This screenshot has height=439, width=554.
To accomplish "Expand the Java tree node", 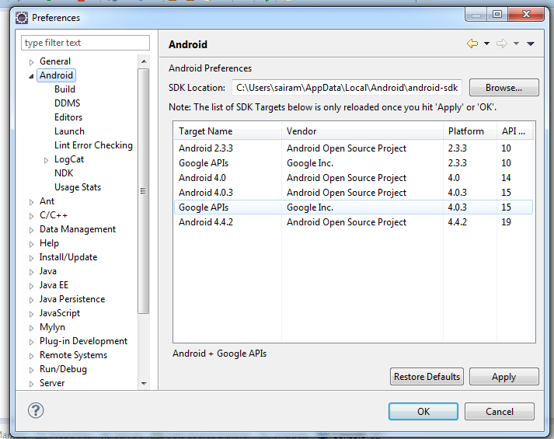I will [x=31, y=272].
